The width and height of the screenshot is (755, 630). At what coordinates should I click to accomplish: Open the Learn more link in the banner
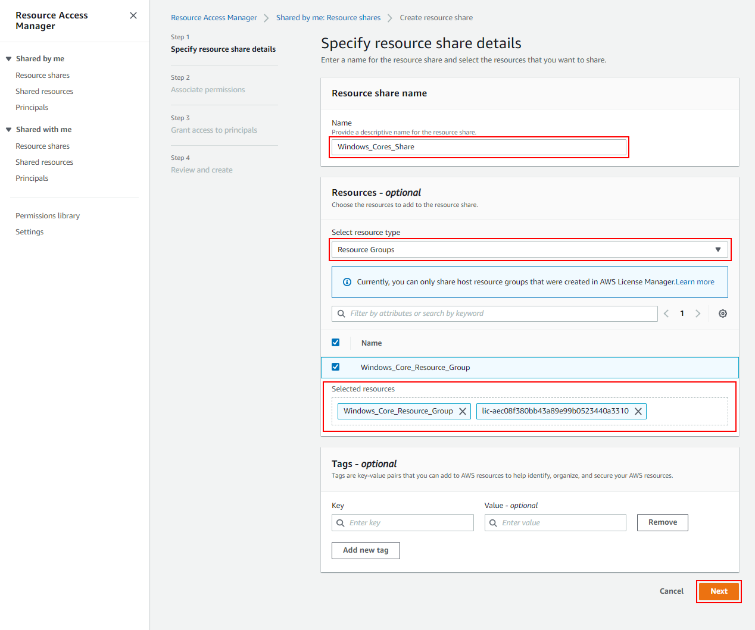pos(694,281)
